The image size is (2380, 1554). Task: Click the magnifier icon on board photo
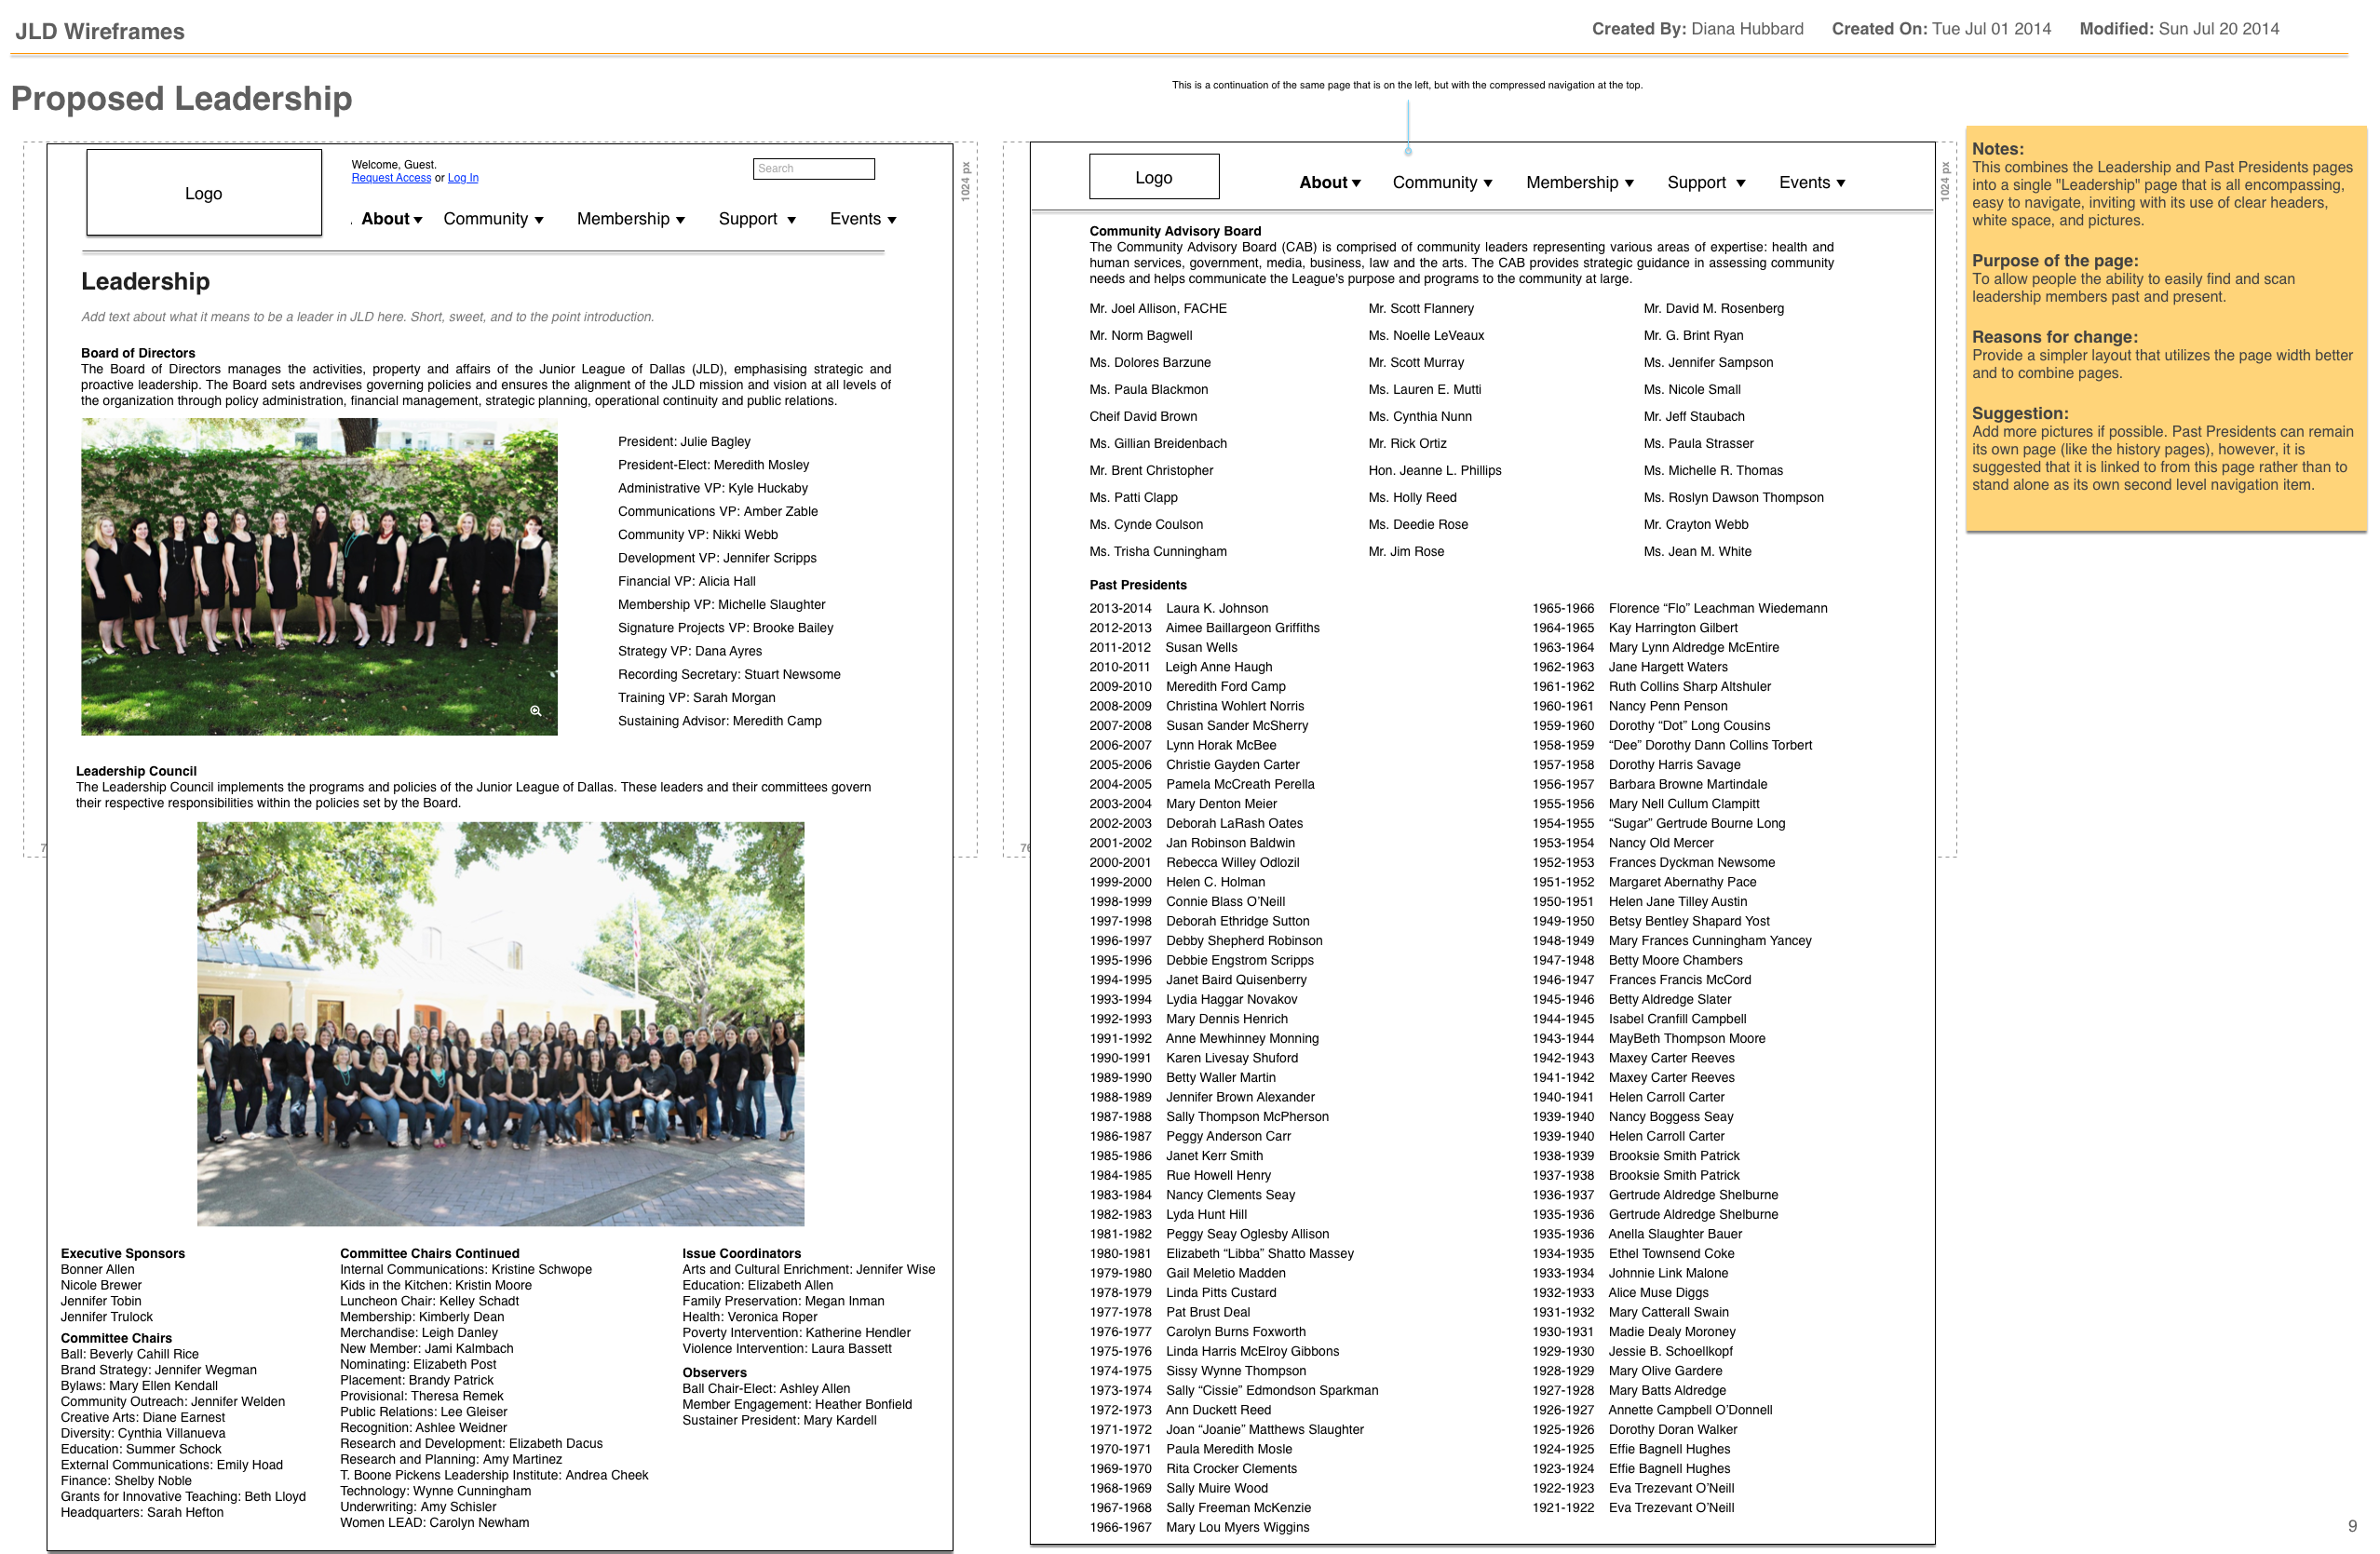coord(536,711)
